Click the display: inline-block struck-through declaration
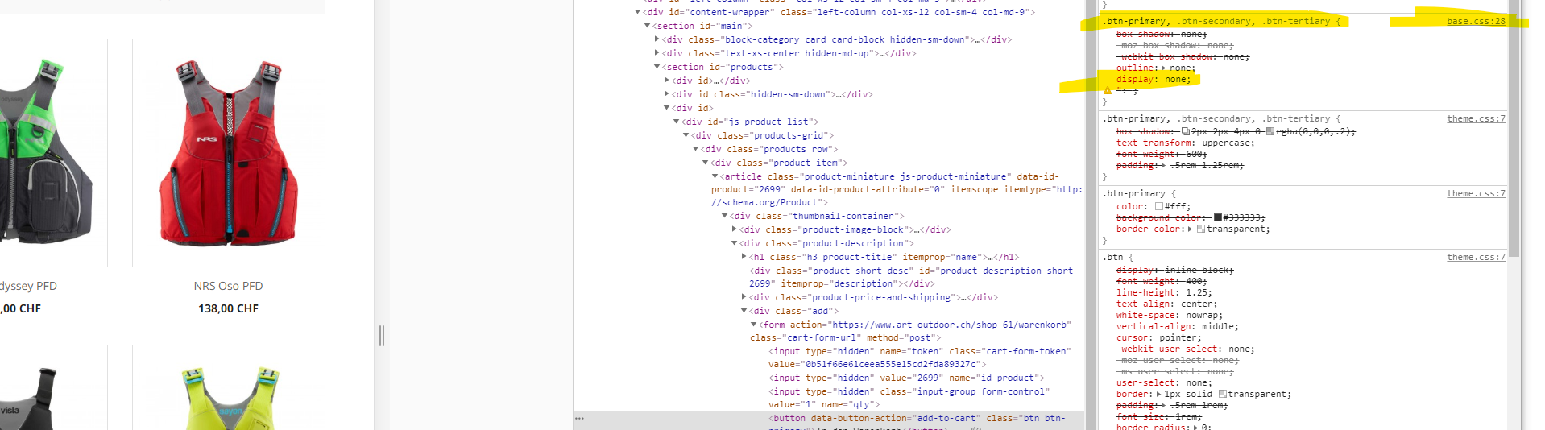Viewport: 1545px width, 430px height. [1174, 270]
